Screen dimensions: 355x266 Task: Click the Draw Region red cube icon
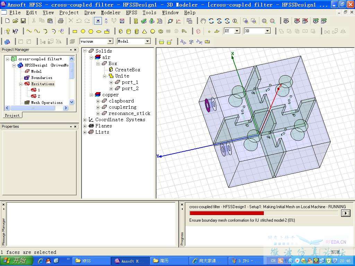coord(198,31)
